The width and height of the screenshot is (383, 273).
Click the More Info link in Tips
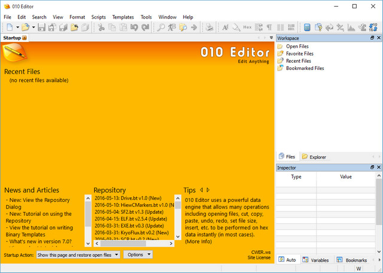point(198,241)
